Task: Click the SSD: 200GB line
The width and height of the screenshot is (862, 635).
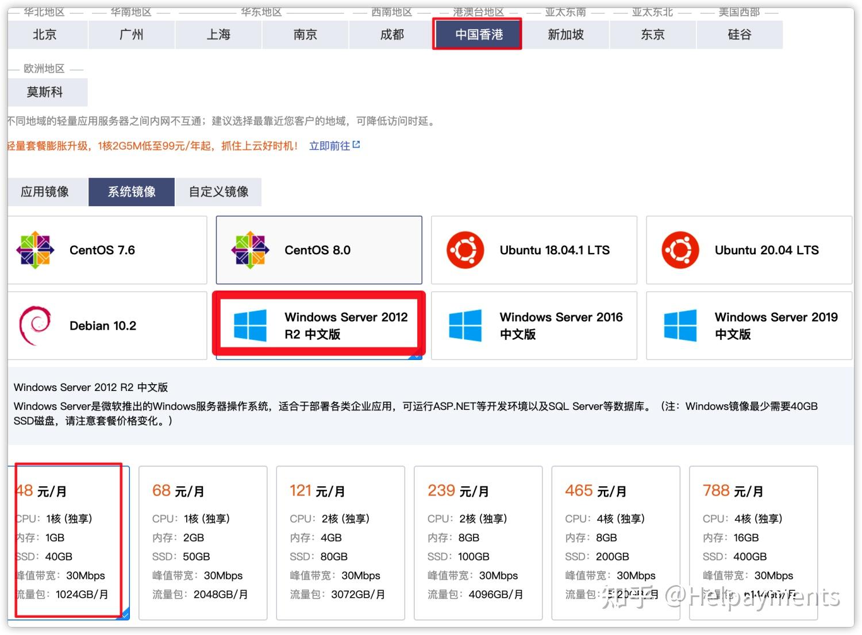Action: click(597, 557)
